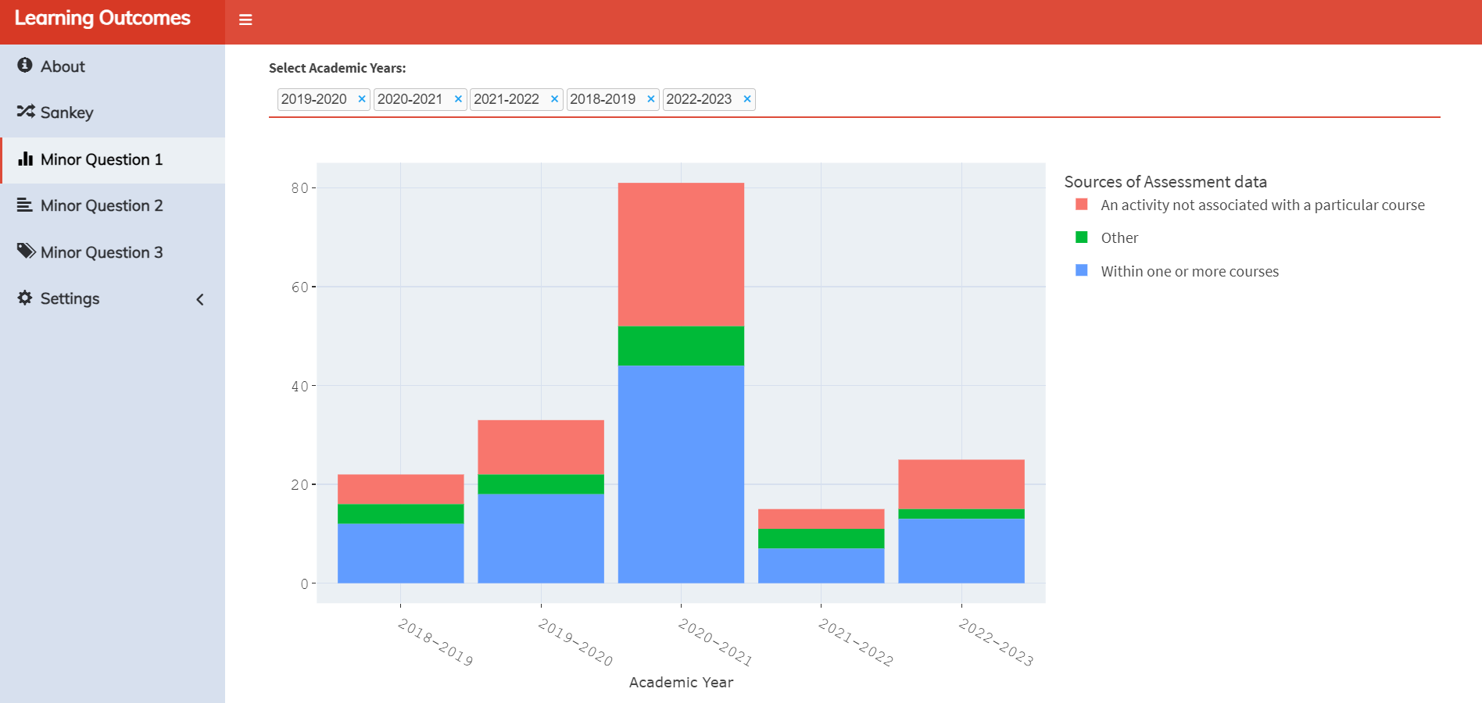The image size is (1482, 703).
Task: Delete the 2021-2022 selection tag
Action: pyautogui.click(x=554, y=99)
